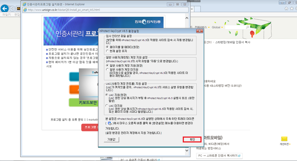Click the 개선의견 label under envelope
Image resolution: width=297 pixels, height=161 pixels.
click(284, 144)
